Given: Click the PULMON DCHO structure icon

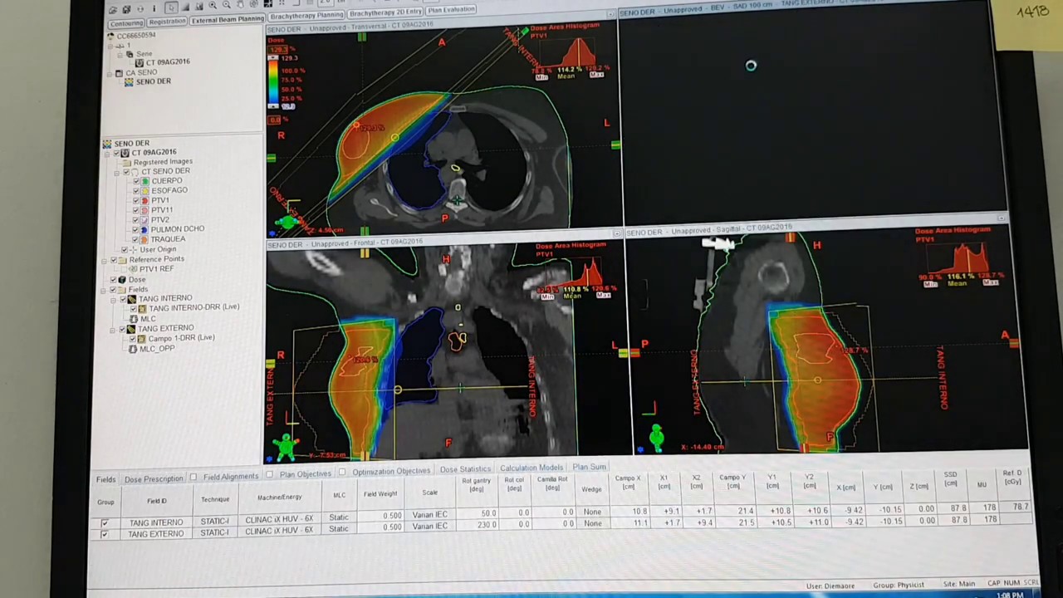Looking at the screenshot, I should pyautogui.click(x=145, y=229).
